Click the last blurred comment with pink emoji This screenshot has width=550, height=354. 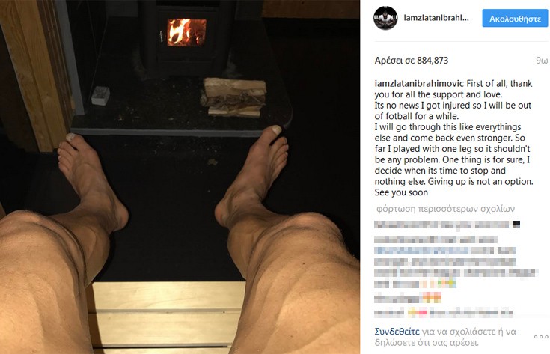point(444,312)
